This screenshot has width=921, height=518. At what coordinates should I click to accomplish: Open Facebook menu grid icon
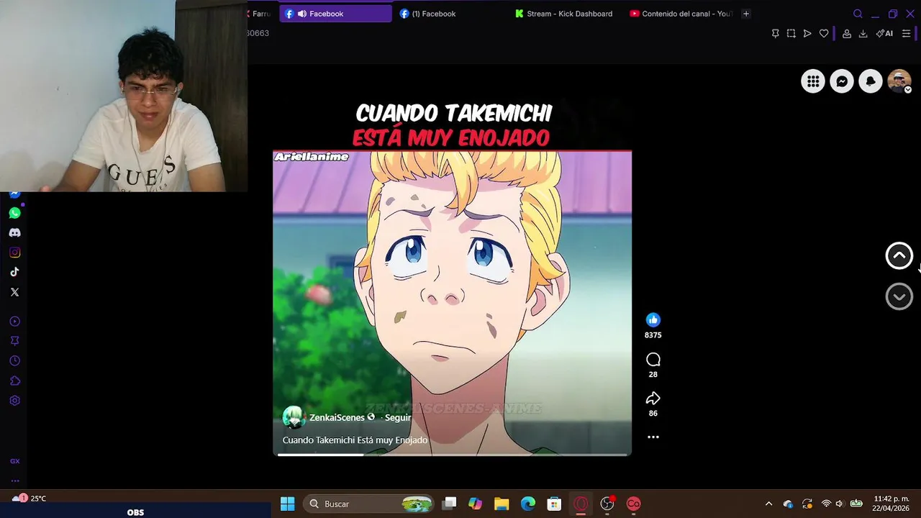[x=813, y=81]
